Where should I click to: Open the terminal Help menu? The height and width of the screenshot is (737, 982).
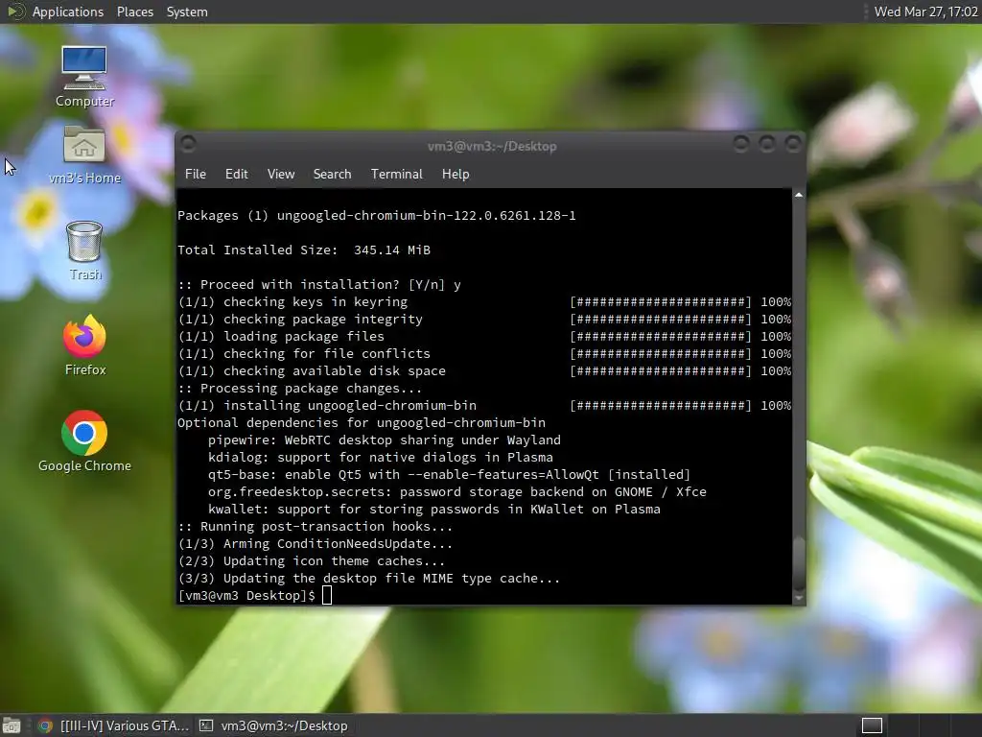coord(456,175)
